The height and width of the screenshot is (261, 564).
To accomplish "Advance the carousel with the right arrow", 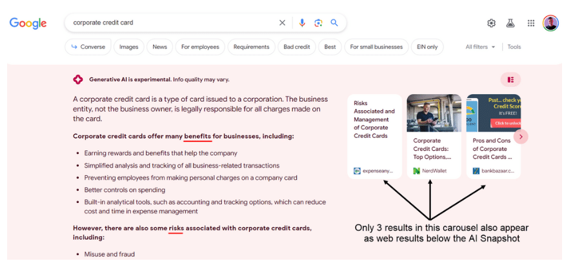I will click(521, 137).
